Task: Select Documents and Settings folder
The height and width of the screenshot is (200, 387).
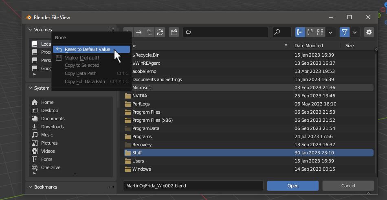Action: click(x=248, y=79)
